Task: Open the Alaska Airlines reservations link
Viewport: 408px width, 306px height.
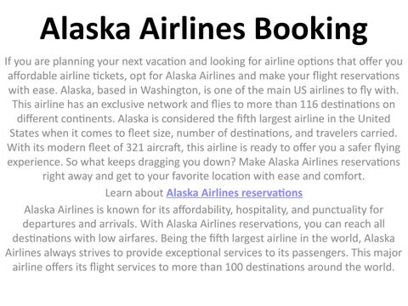Action: [235, 193]
